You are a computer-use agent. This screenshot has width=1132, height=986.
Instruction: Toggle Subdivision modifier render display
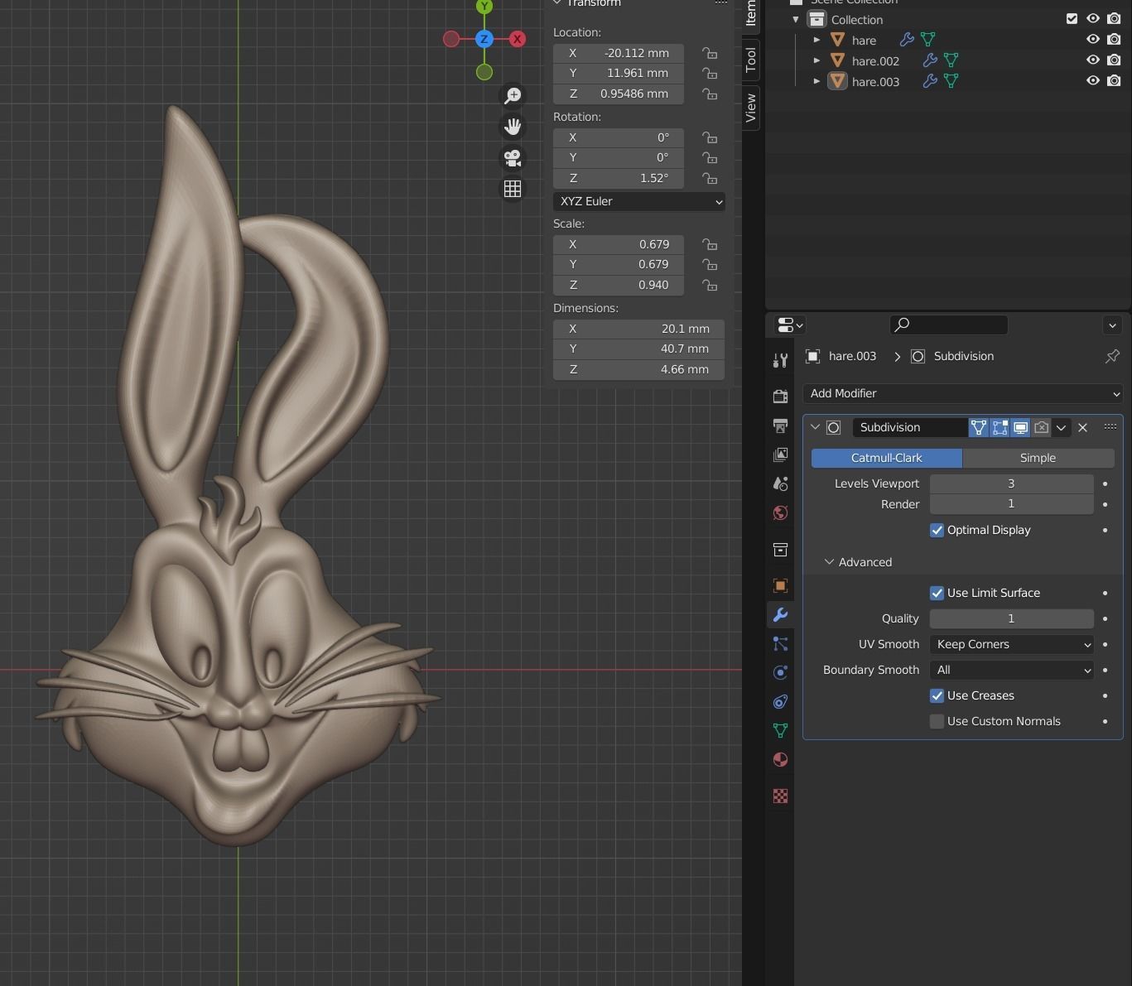[1041, 427]
